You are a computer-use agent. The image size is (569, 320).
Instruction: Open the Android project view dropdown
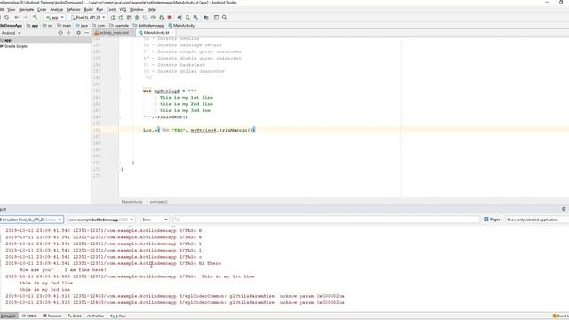click(x=11, y=33)
